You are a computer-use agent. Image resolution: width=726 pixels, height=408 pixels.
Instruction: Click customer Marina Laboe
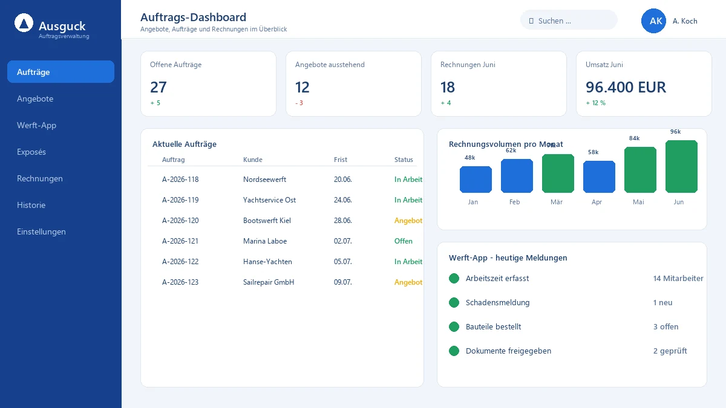tap(265, 241)
